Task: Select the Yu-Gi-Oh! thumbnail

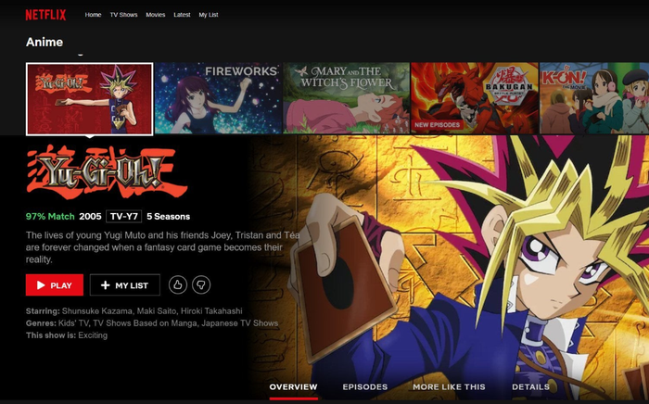Action: [89, 99]
